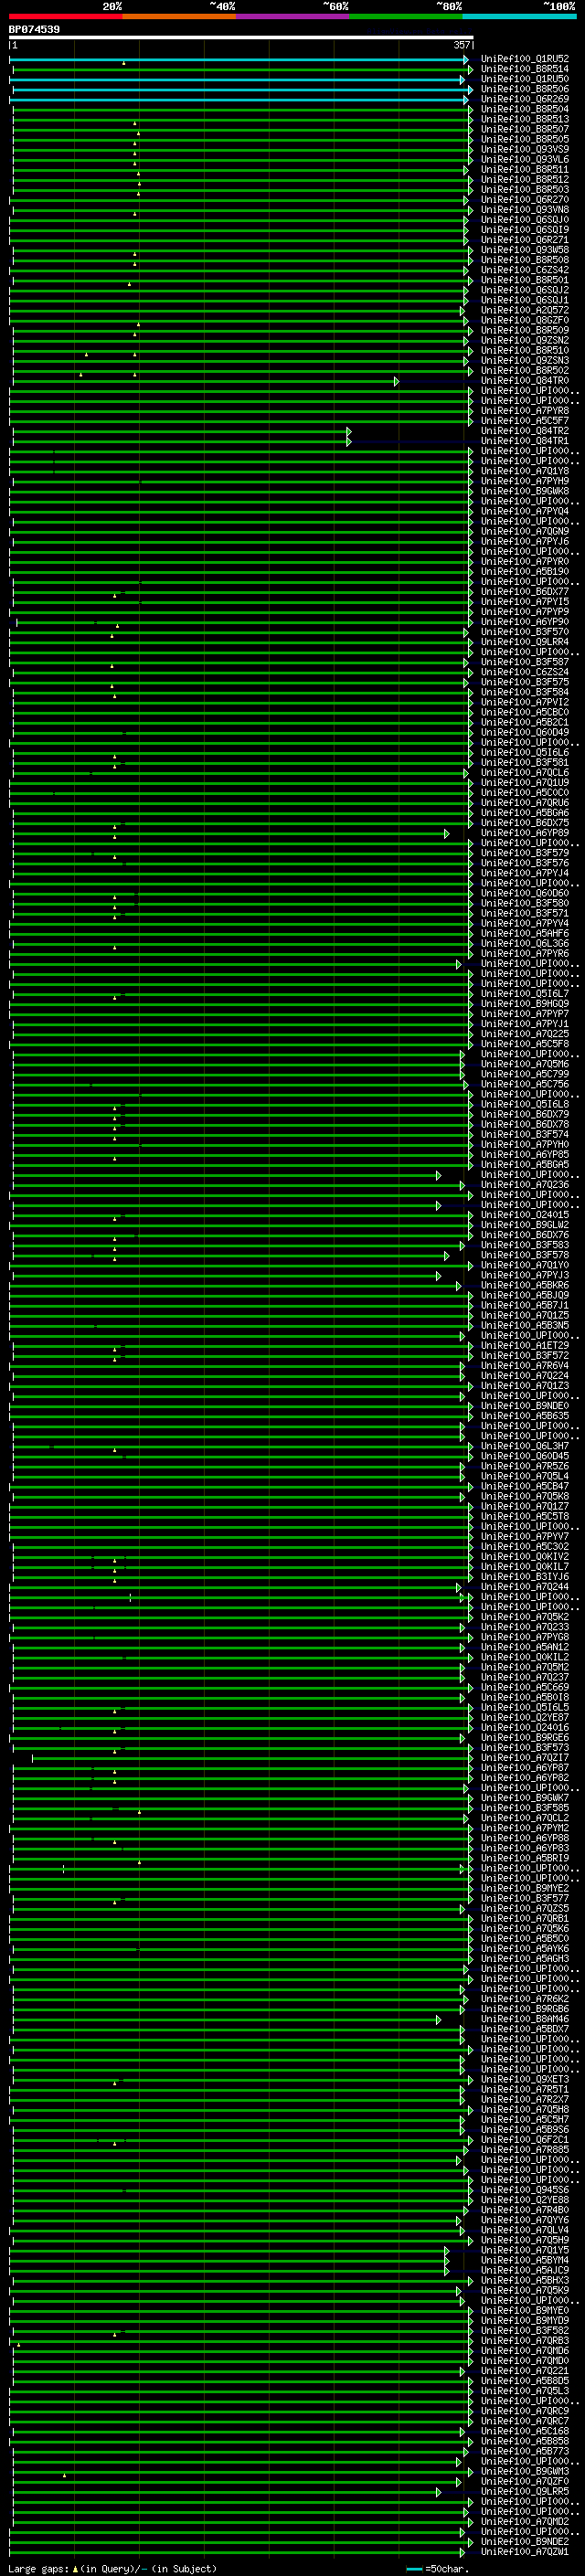Select match UniRef100_A5BYM4
This screenshot has height=2576, width=585.
point(525,2260)
